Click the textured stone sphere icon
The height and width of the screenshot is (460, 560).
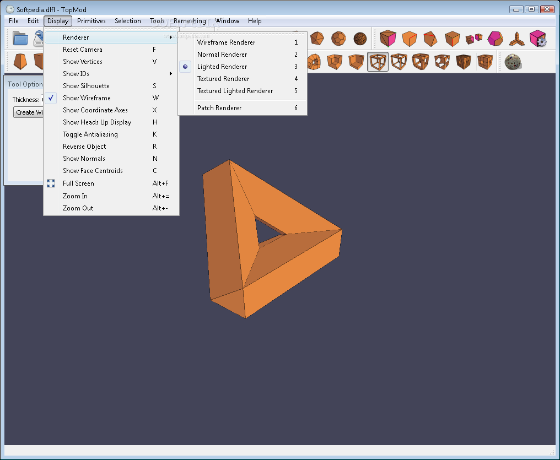click(x=513, y=62)
